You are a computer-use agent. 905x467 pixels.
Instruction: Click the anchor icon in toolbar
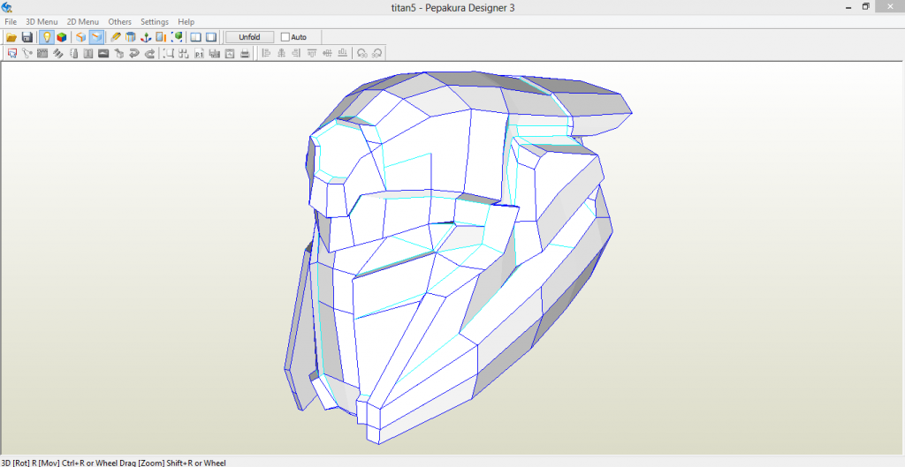coord(146,37)
